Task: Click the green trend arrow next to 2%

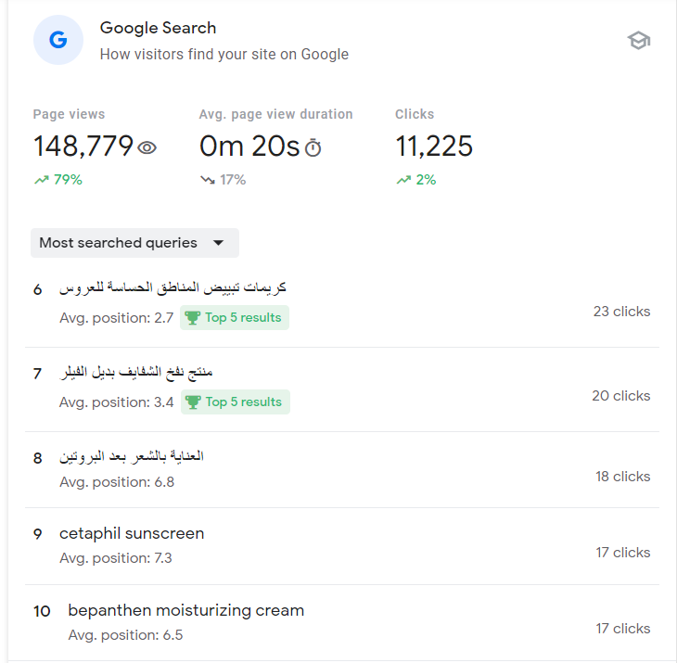Action: click(403, 180)
